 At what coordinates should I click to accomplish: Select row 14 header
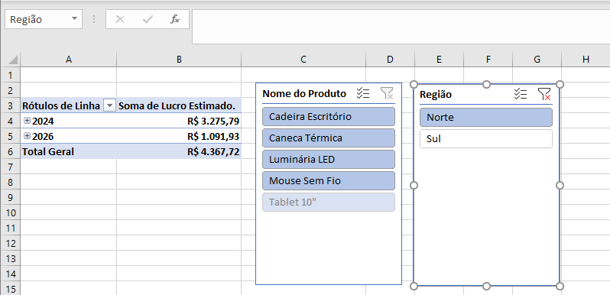(11, 274)
